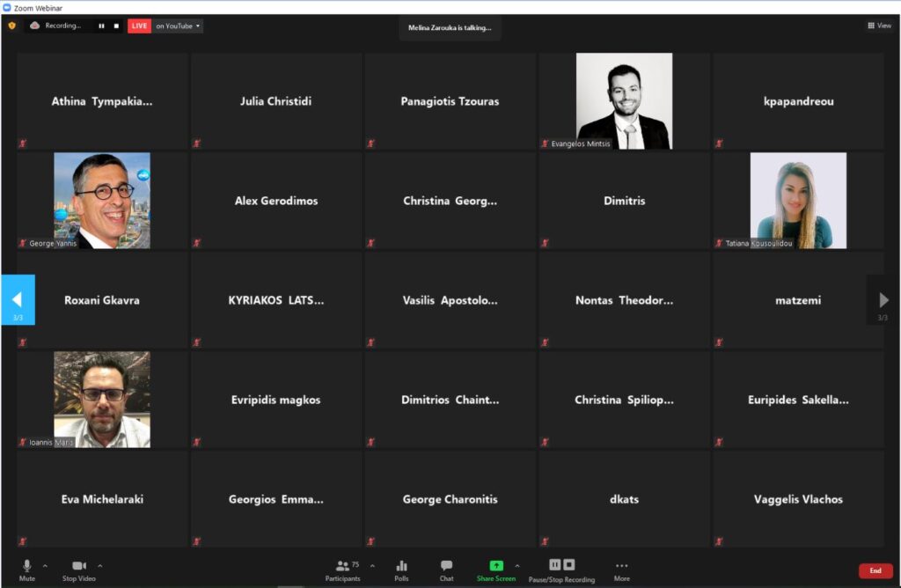
Task: Click the encryption shield icon
Action: pyautogui.click(x=11, y=26)
